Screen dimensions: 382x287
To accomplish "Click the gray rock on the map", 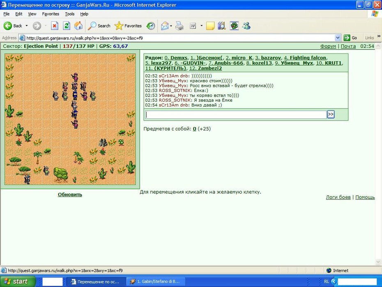I will tap(103, 142).
